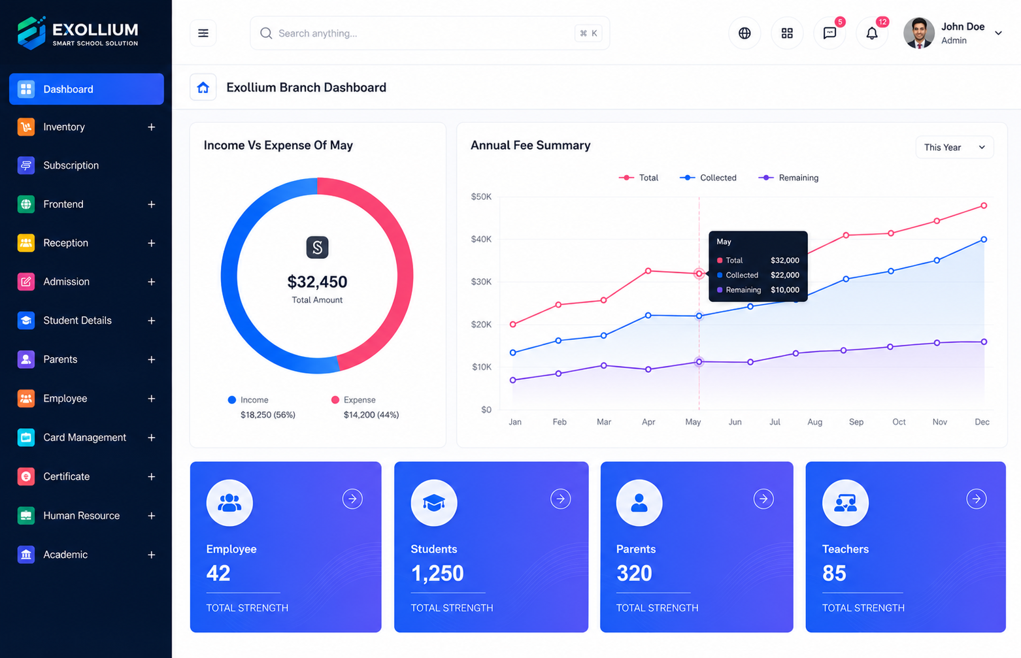This screenshot has height=658, width=1021.
Task: Click the Subscription icon in sidebar
Action: pyautogui.click(x=26, y=165)
